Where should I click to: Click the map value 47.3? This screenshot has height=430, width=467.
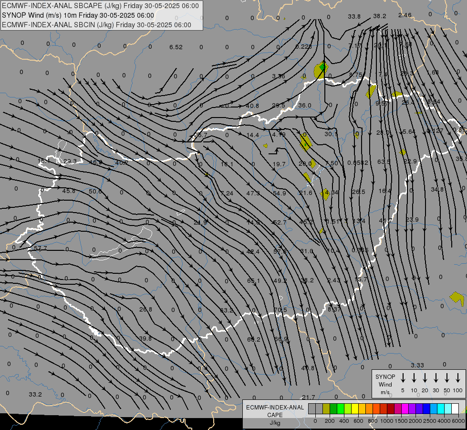(253, 193)
